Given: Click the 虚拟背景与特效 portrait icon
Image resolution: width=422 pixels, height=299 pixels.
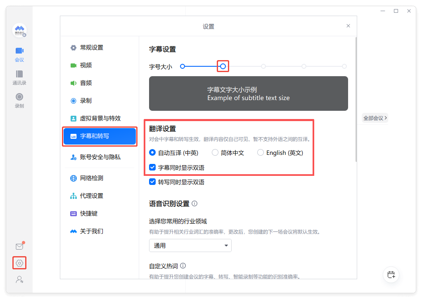Looking at the screenshot, I should 73,119.
